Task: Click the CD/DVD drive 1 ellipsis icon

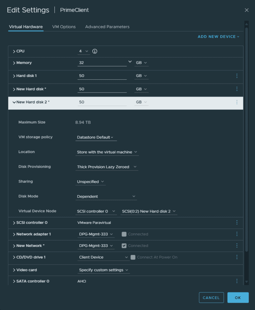Action: [x=237, y=257]
